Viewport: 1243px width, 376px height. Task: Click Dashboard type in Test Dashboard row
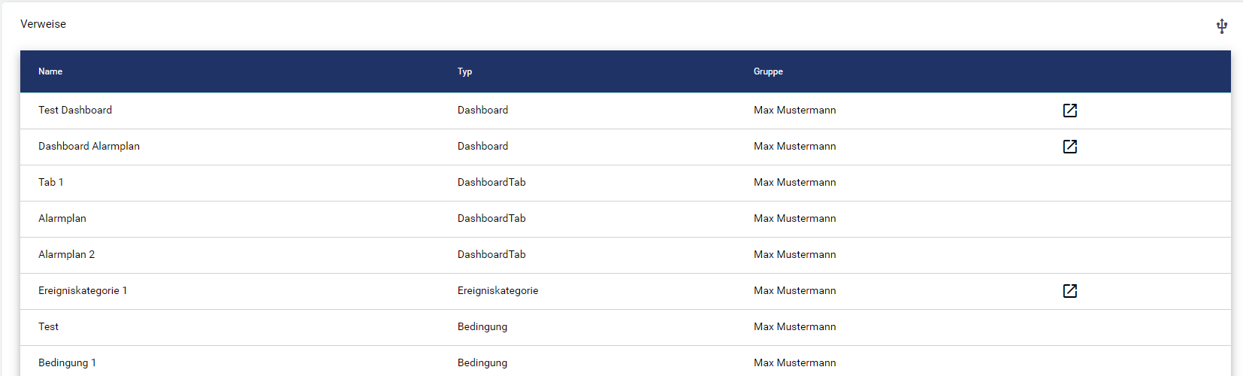click(482, 110)
